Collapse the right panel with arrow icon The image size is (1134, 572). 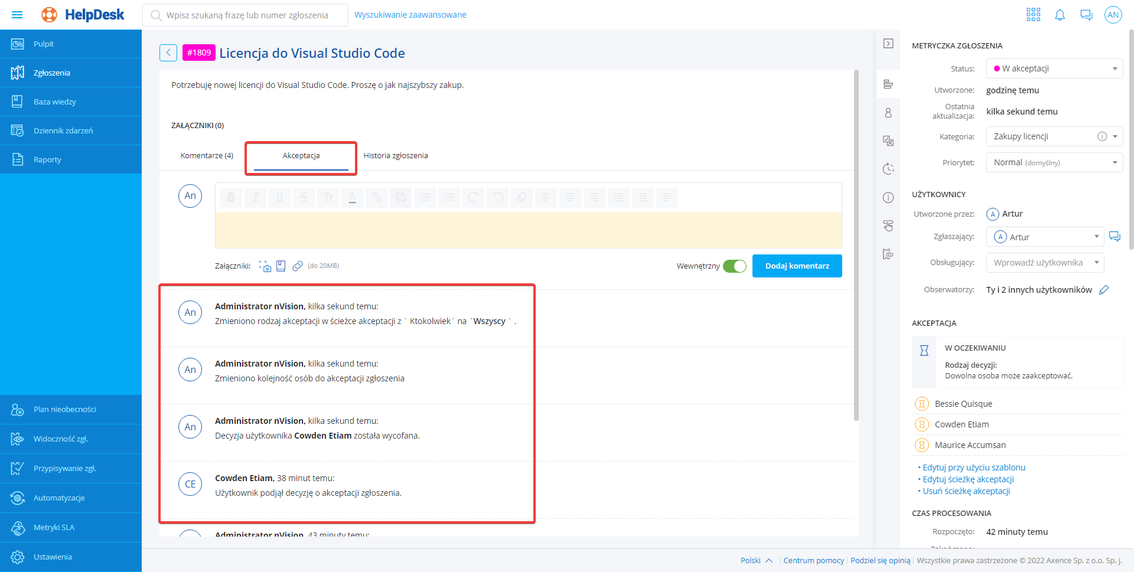coord(888,44)
